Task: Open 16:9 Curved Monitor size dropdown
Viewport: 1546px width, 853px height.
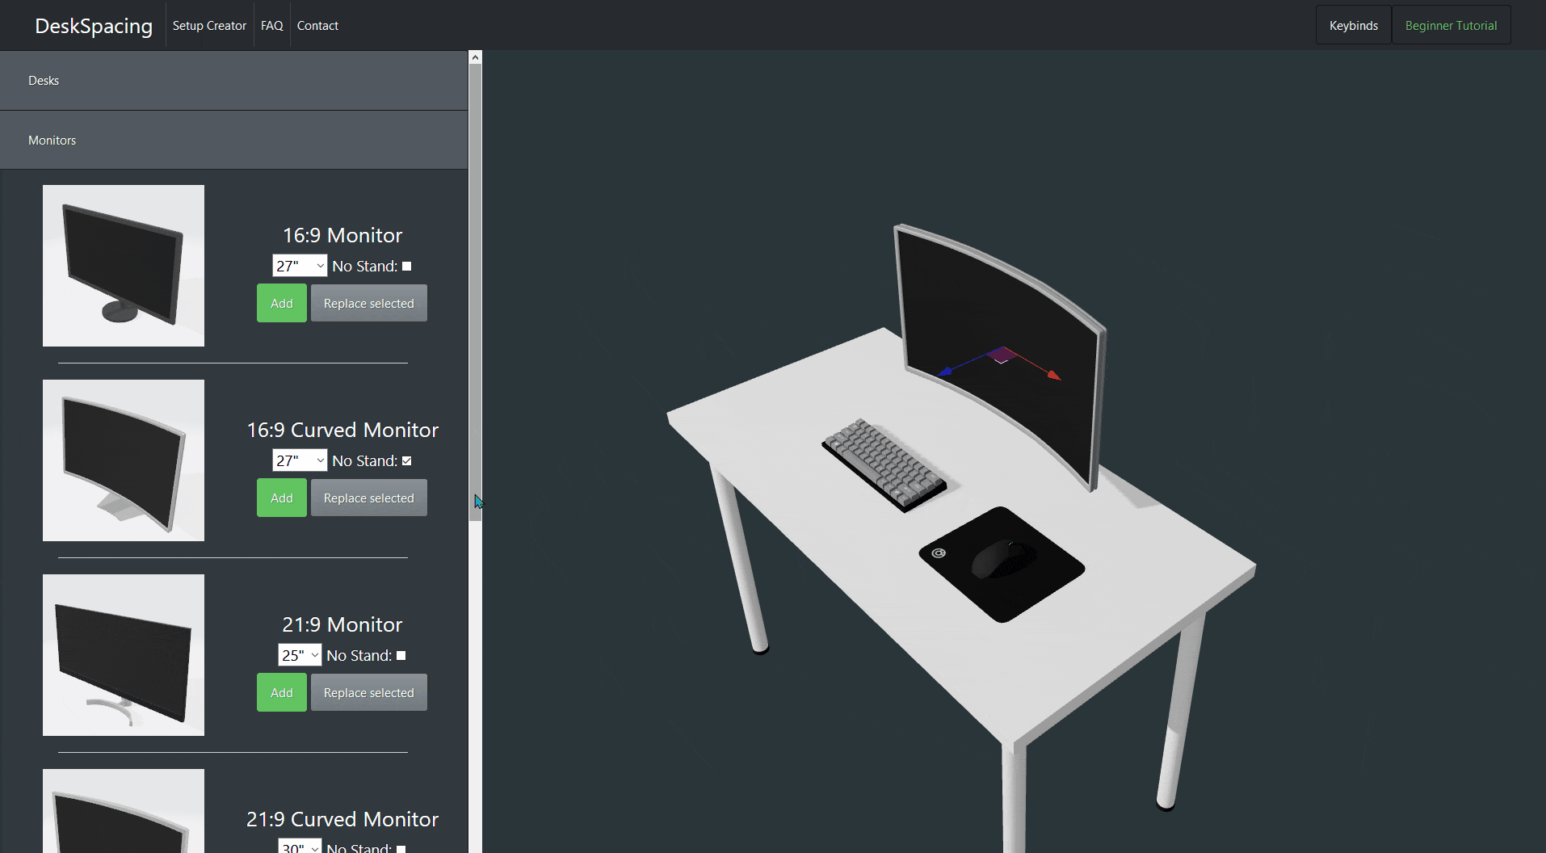Action: click(300, 460)
